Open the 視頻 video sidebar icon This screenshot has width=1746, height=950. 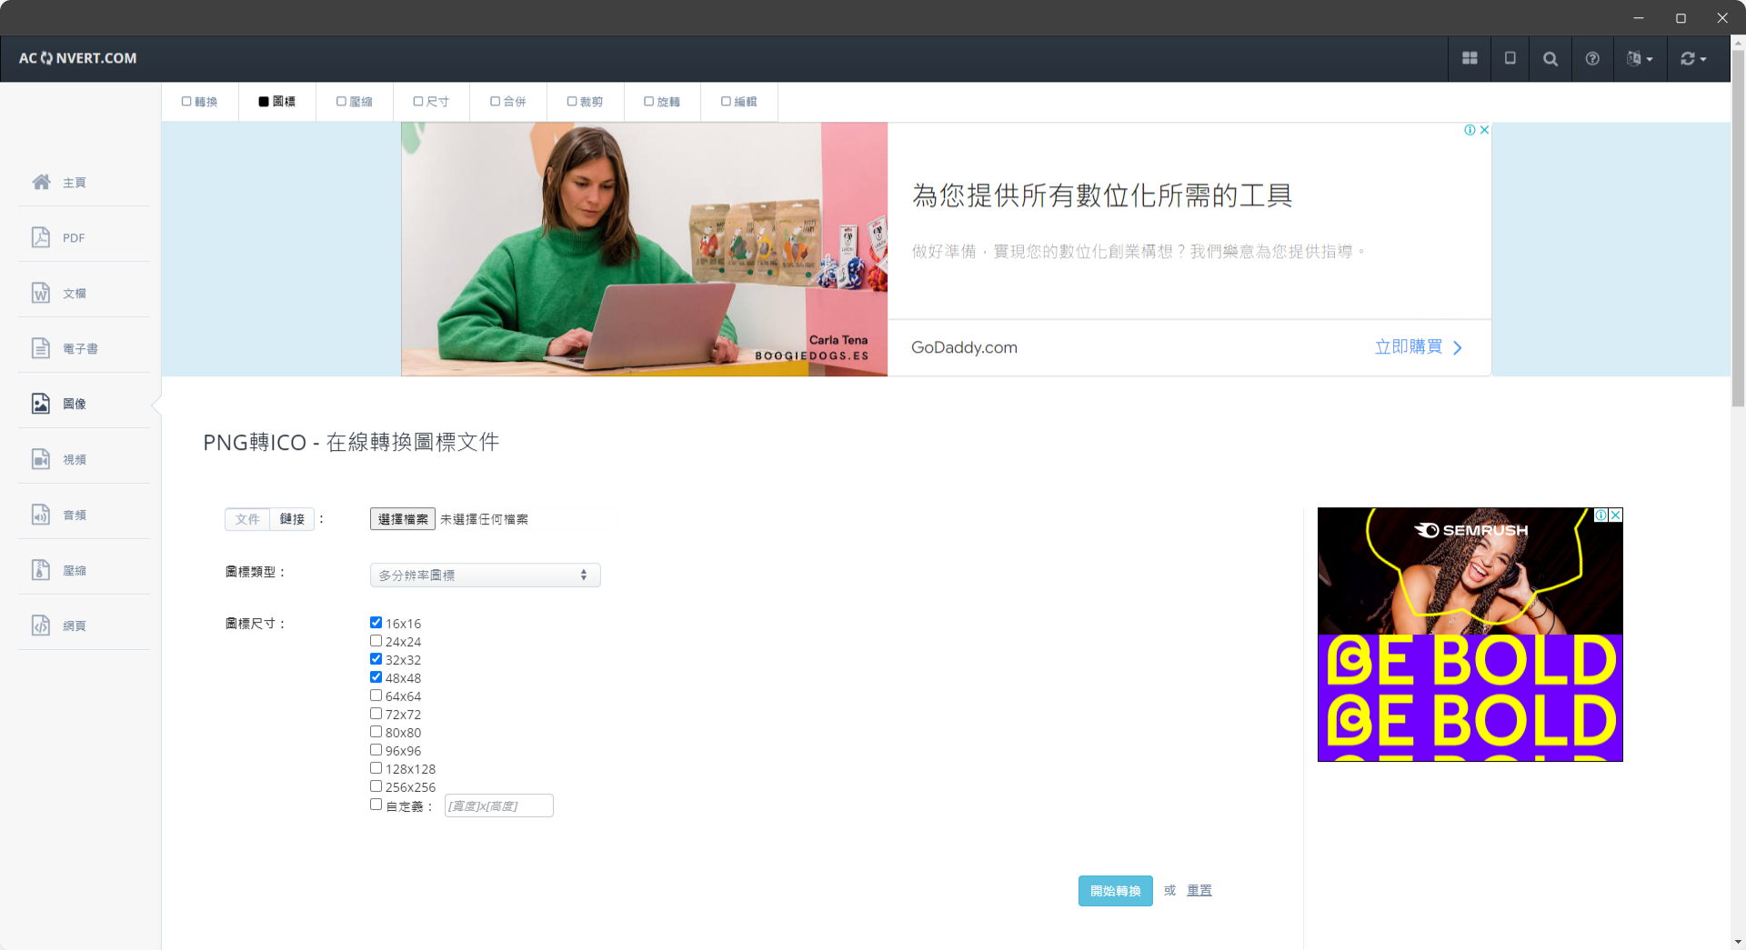[x=41, y=459]
